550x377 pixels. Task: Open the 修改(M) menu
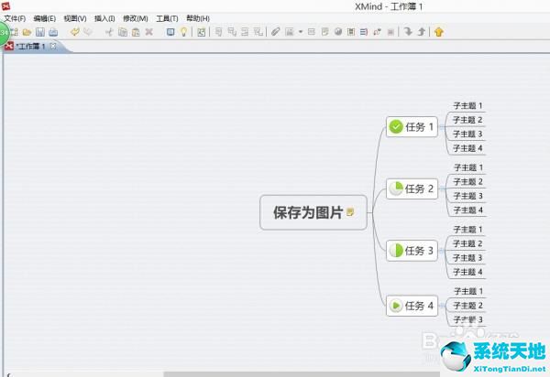[136, 18]
